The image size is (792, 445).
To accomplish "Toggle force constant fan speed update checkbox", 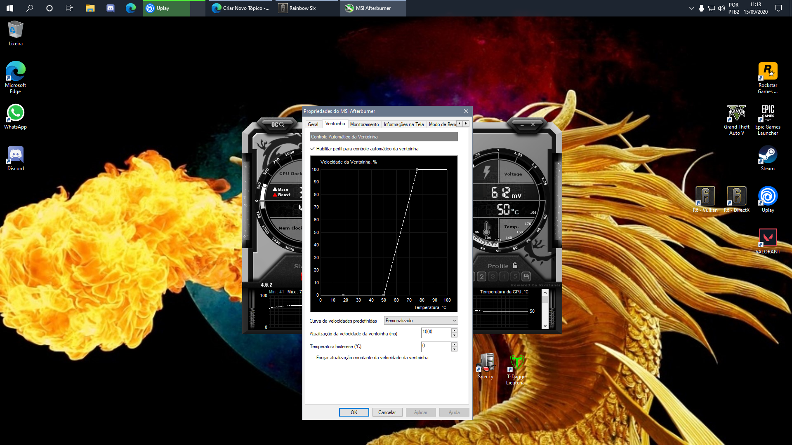I will [312, 358].
